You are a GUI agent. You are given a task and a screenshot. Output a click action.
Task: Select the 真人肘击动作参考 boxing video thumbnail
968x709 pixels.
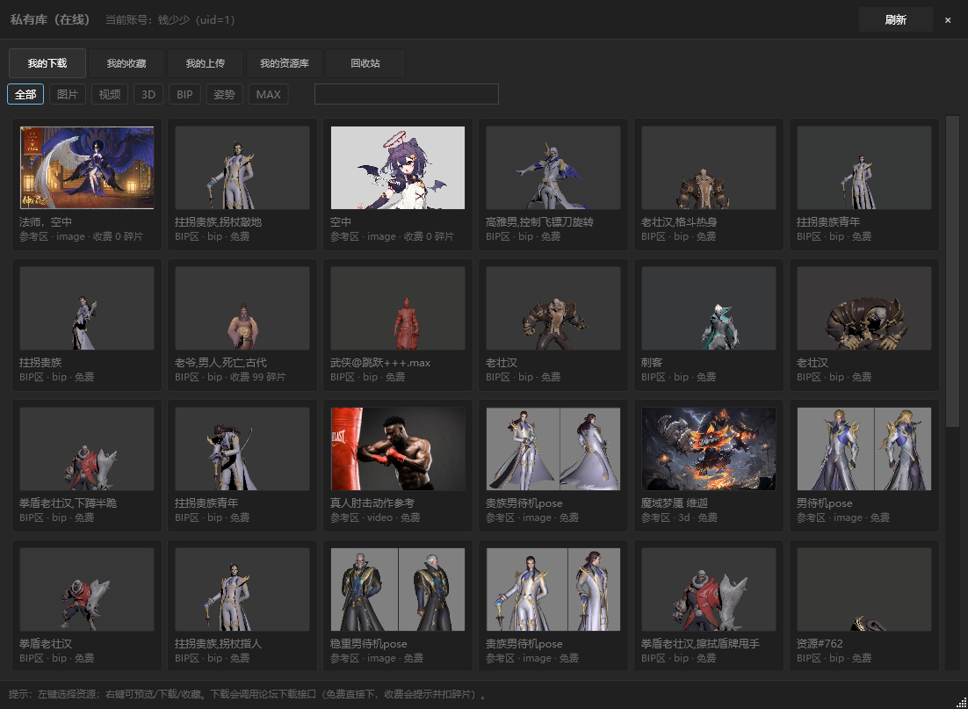pos(398,449)
